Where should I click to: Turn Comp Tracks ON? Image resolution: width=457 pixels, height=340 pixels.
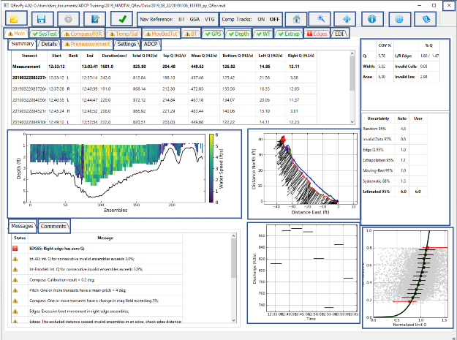pos(261,19)
